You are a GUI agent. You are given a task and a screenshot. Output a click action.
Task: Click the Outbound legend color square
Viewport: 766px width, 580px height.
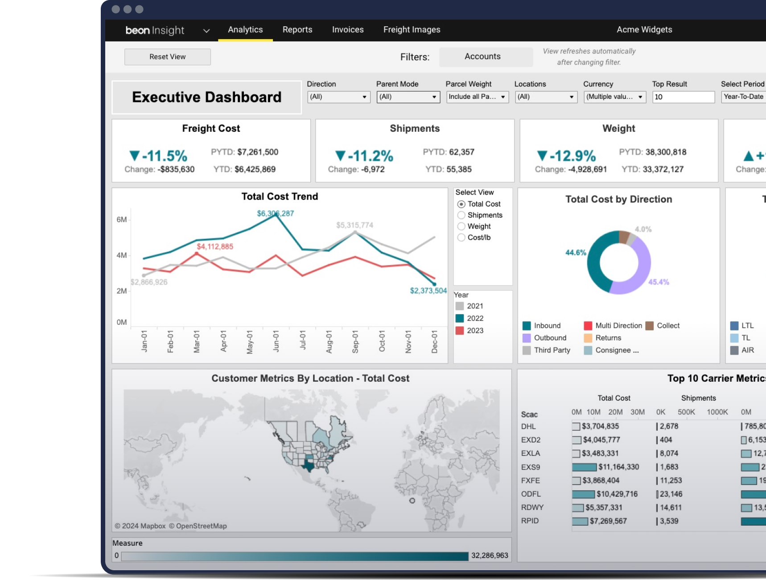pyautogui.click(x=527, y=338)
